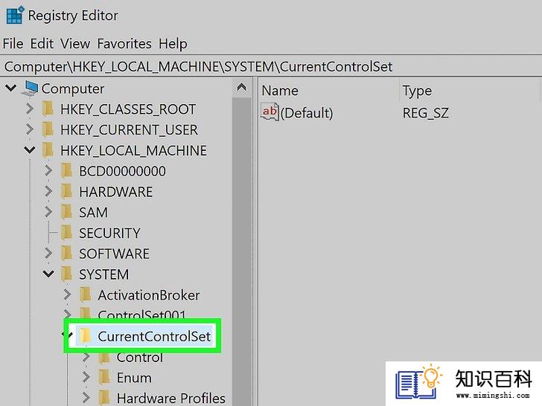Expand the ActivationBroker chevron
This screenshot has width=542, height=406.
67,294
